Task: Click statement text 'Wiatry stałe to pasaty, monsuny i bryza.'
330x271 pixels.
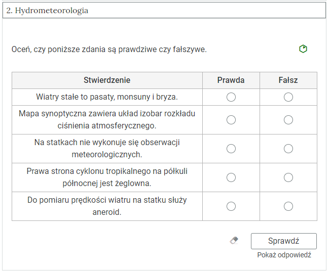Action: (x=107, y=97)
